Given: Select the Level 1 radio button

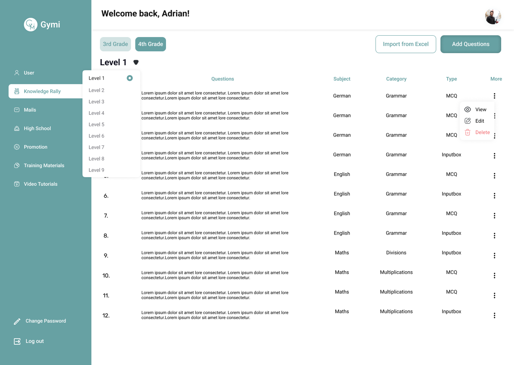Looking at the screenshot, I should pyautogui.click(x=130, y=78).
